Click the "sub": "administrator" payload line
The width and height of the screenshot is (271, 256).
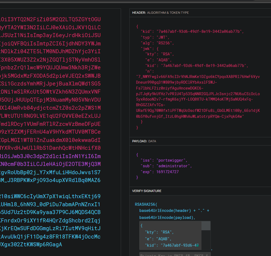(166, 166)
